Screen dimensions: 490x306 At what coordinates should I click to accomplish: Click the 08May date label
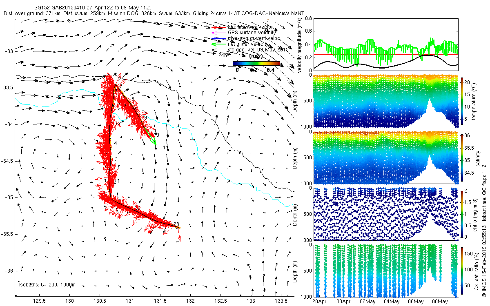tap(440, 302)
